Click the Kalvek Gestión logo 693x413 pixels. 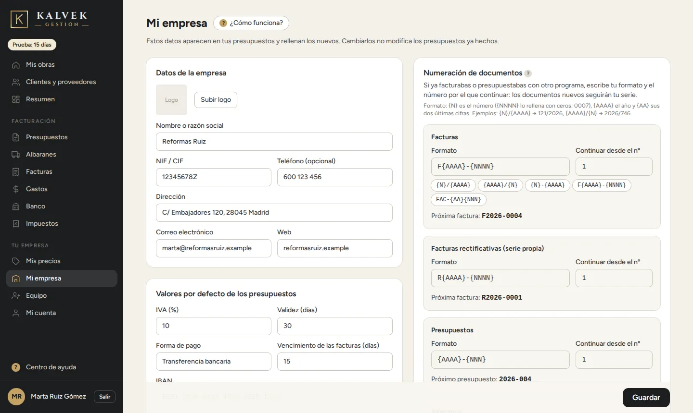(50, 19)
